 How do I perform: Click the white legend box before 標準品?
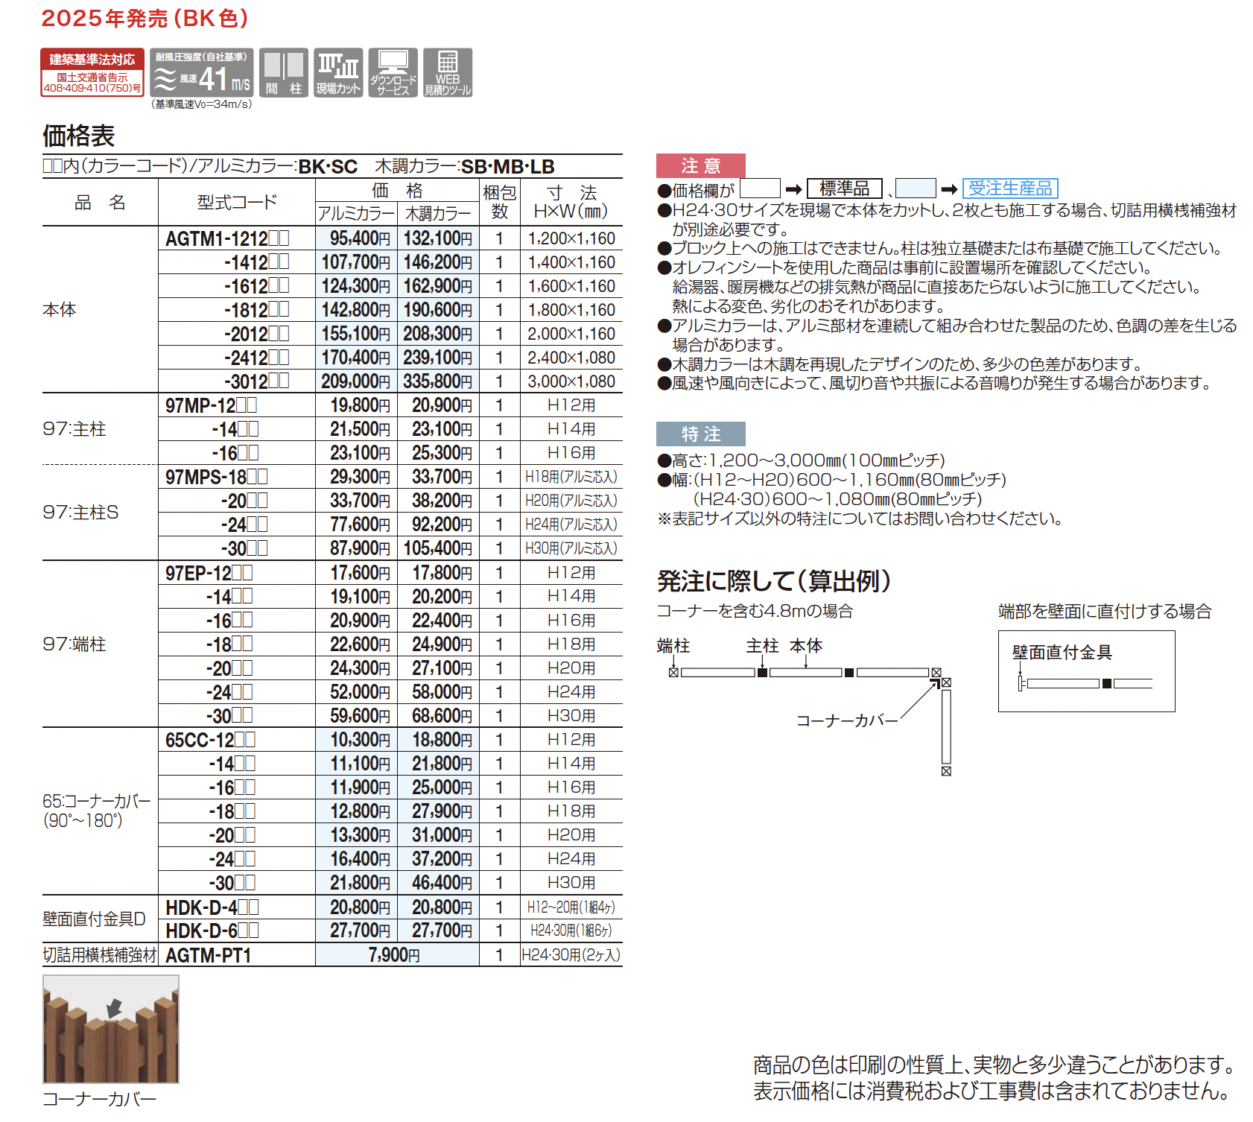(x=760, y=188)
